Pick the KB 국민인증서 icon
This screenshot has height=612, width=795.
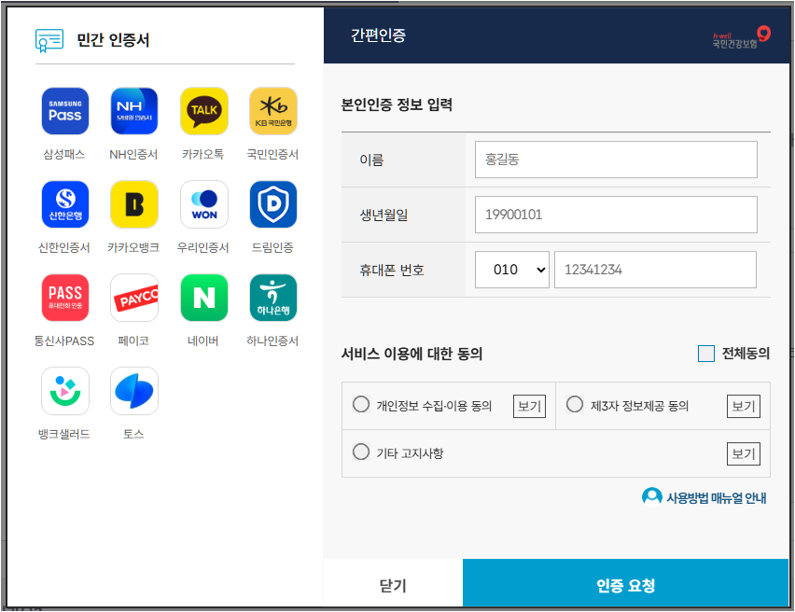coord(273,111)
